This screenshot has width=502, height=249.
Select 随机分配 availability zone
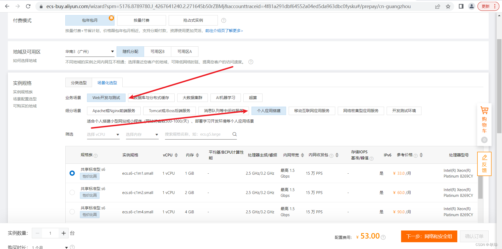pos(130,52)
